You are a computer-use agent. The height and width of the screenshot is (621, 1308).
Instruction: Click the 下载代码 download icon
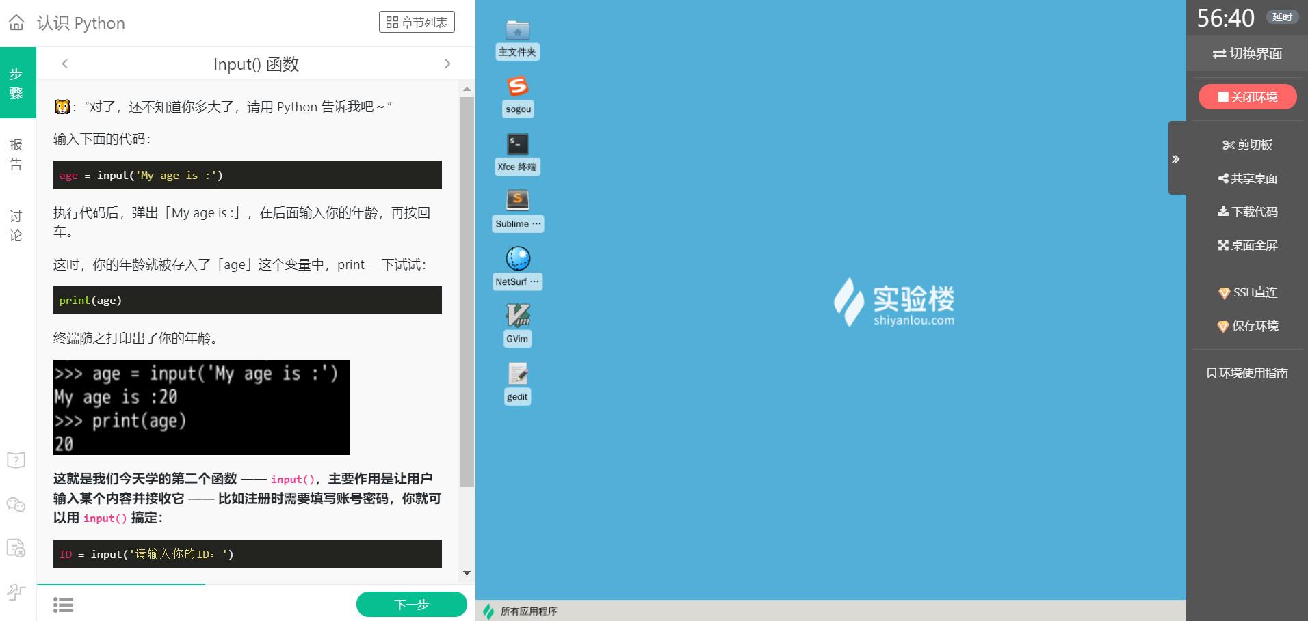(x=1247, y=212)
